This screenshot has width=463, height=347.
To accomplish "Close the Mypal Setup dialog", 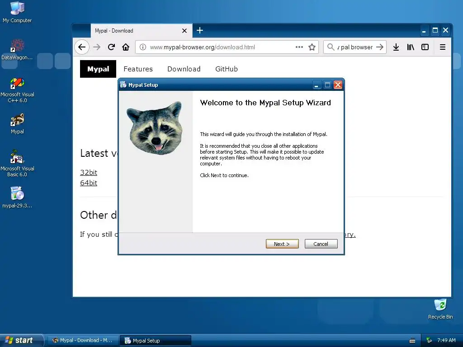I will 338,85.
